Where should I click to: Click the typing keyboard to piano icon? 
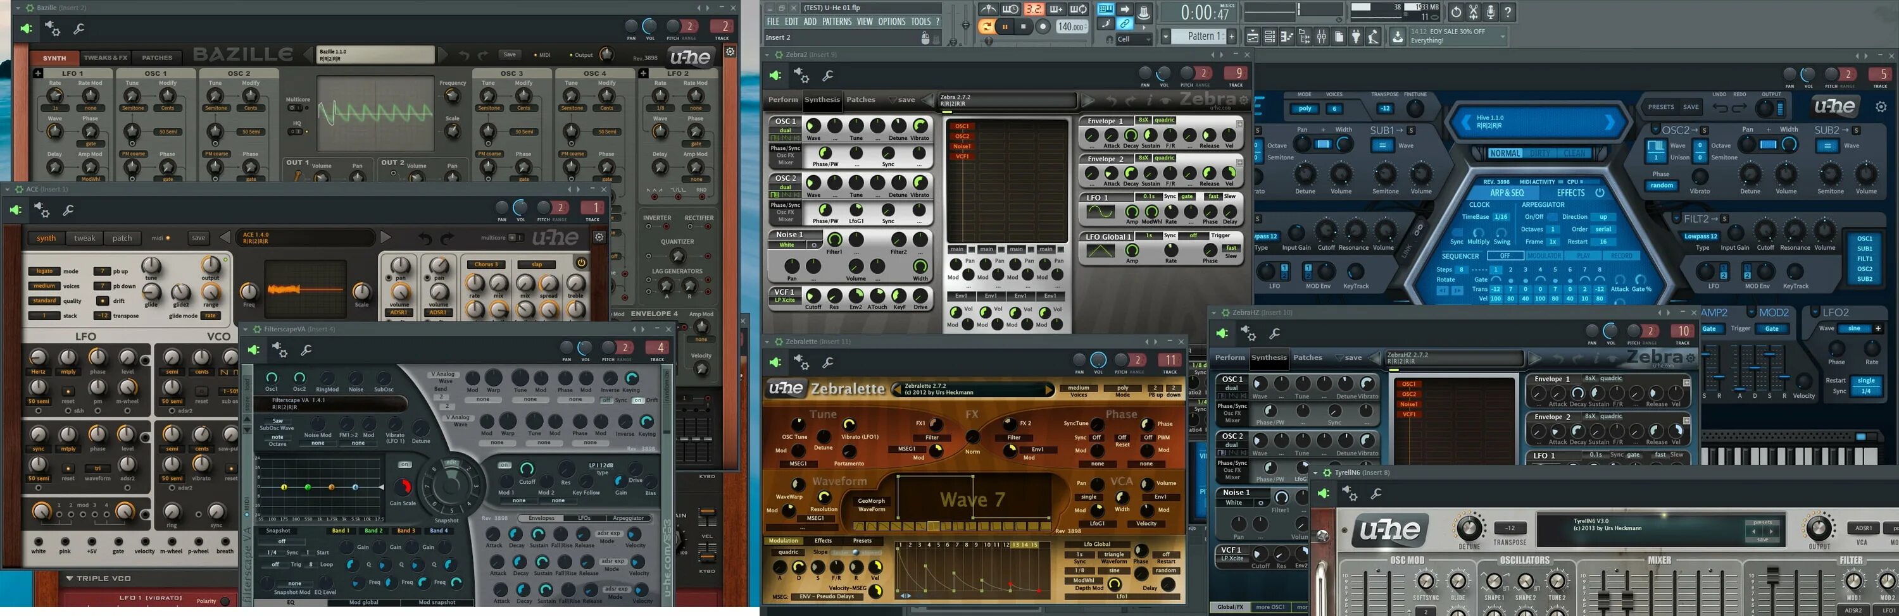pos(1106,9)
